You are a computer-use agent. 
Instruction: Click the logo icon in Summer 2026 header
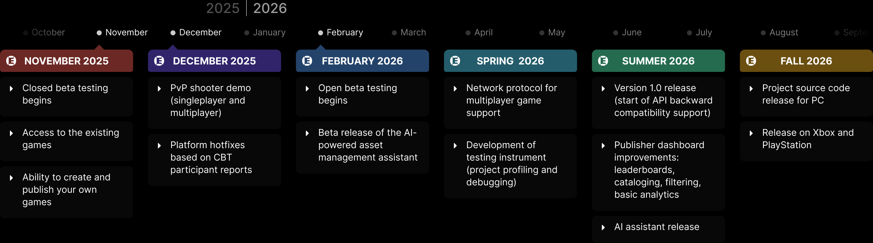point(603,61)
